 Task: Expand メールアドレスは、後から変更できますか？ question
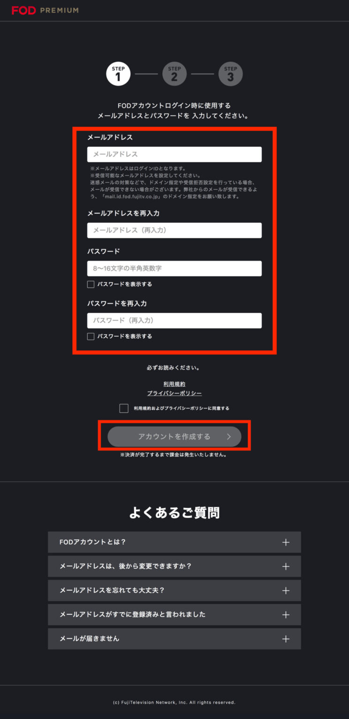[174, 566]
